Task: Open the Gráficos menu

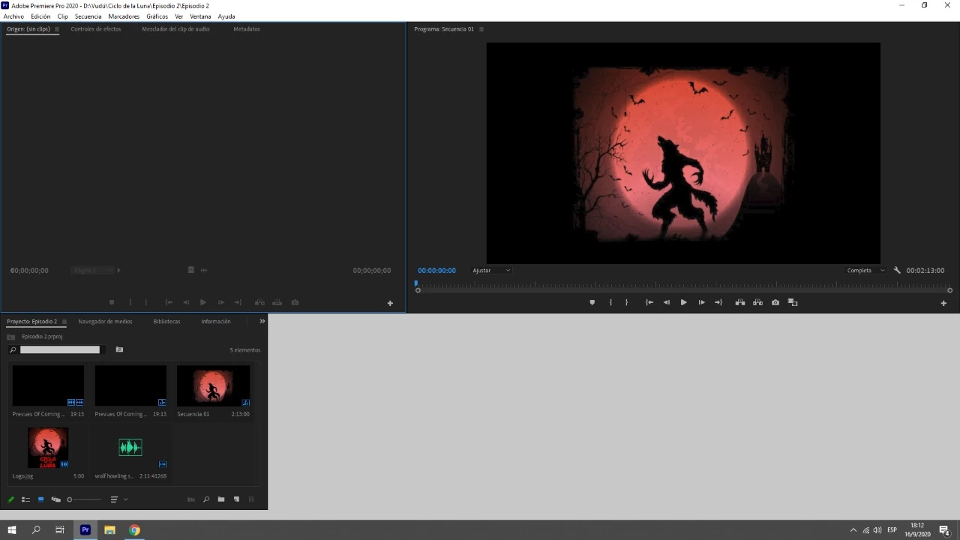Action: tap(157, 16)
